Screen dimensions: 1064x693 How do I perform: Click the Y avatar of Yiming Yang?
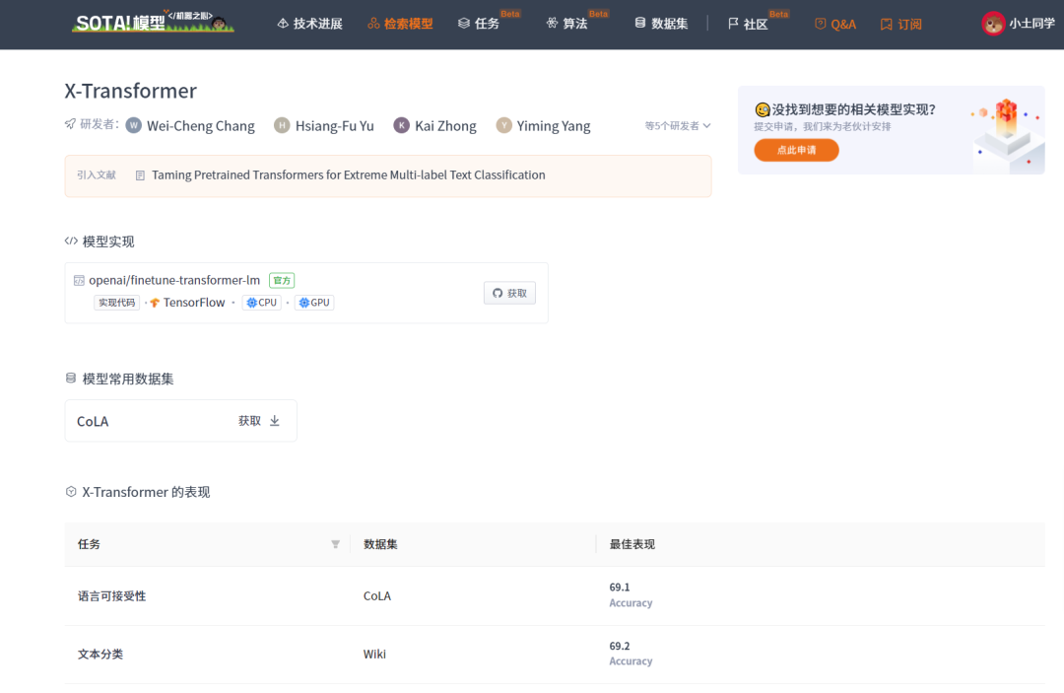(x=503, y=125)
